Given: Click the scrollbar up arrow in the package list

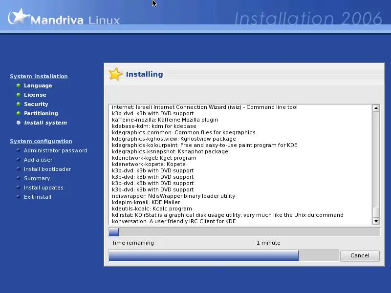Looking at the screenshot, I should point(376,108).
